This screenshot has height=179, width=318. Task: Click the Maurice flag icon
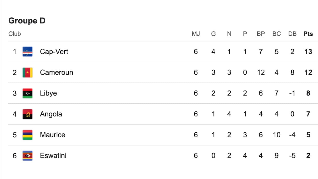(x=27, y=135)
